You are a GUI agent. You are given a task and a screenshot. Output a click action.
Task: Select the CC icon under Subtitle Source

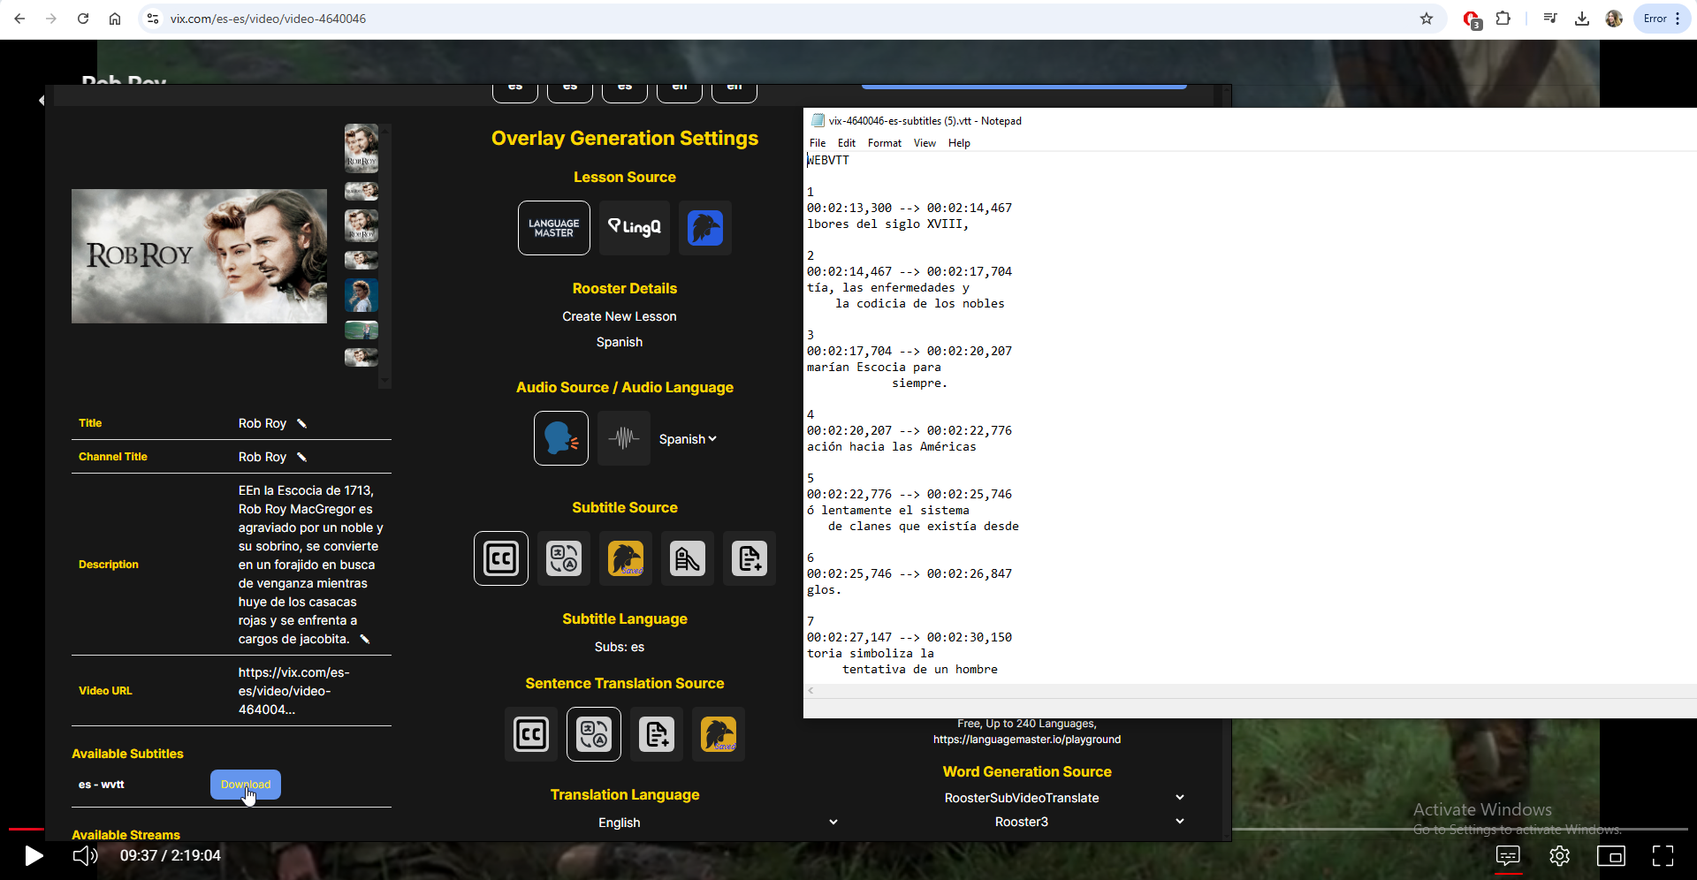coord(501,558)
